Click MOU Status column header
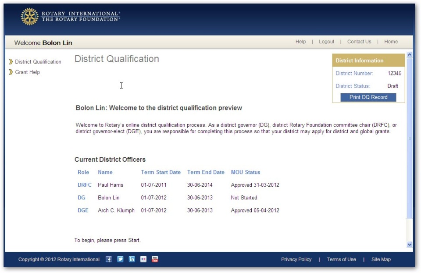This screenshot has height=273, width=421. point(246,172)
